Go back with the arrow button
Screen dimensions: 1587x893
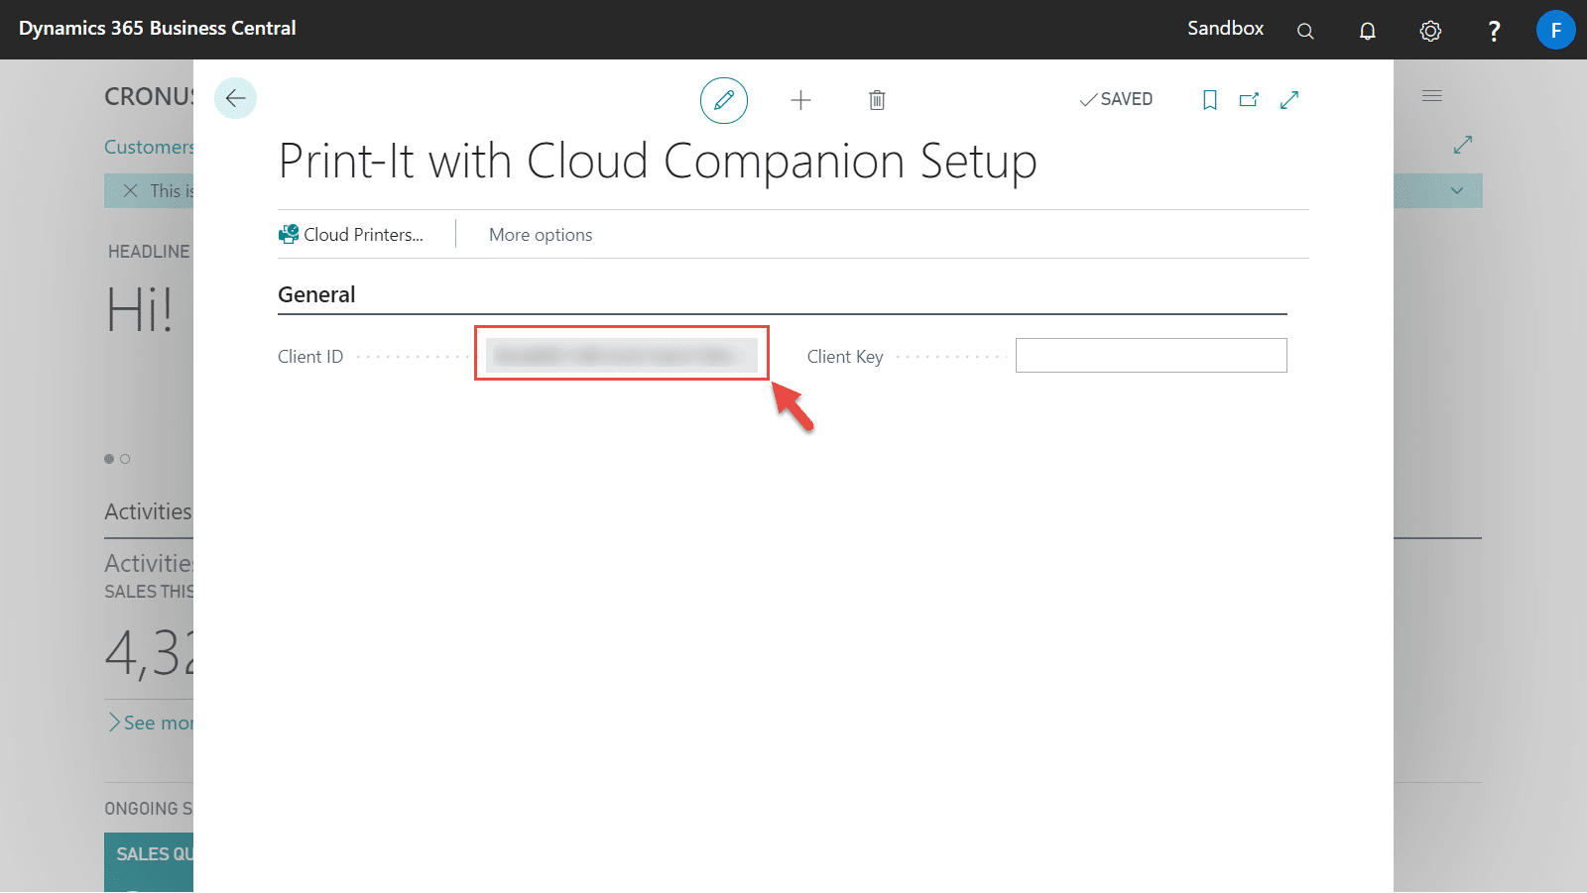(235, 98)
